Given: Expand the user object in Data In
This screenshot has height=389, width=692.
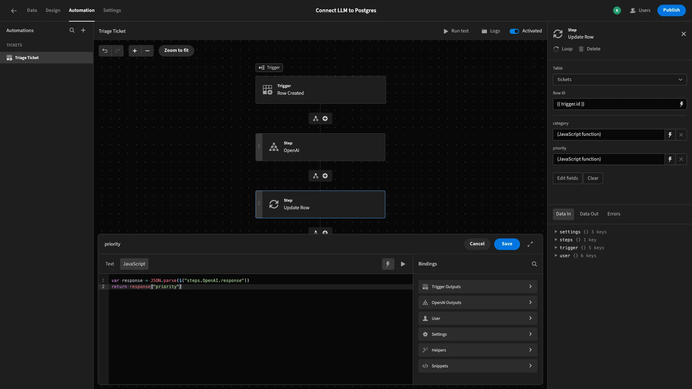Looking at the screenshot, I should coord(556,256).
